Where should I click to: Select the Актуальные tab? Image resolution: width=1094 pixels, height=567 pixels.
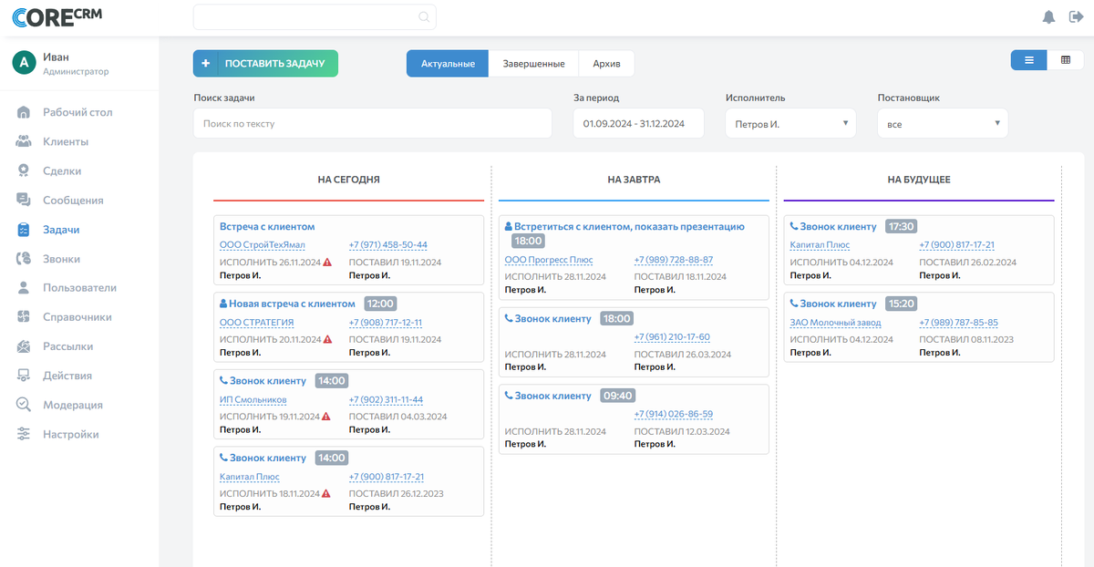(x=448, y=64)
